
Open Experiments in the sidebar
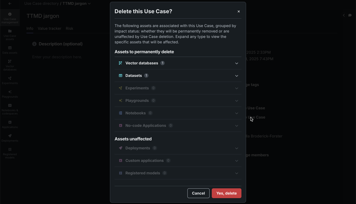pyautogui.click(x=10, y=80)
